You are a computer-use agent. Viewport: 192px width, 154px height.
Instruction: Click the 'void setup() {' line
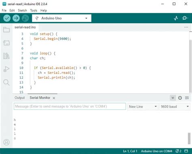pyautogui.click(x=44, y=34)
